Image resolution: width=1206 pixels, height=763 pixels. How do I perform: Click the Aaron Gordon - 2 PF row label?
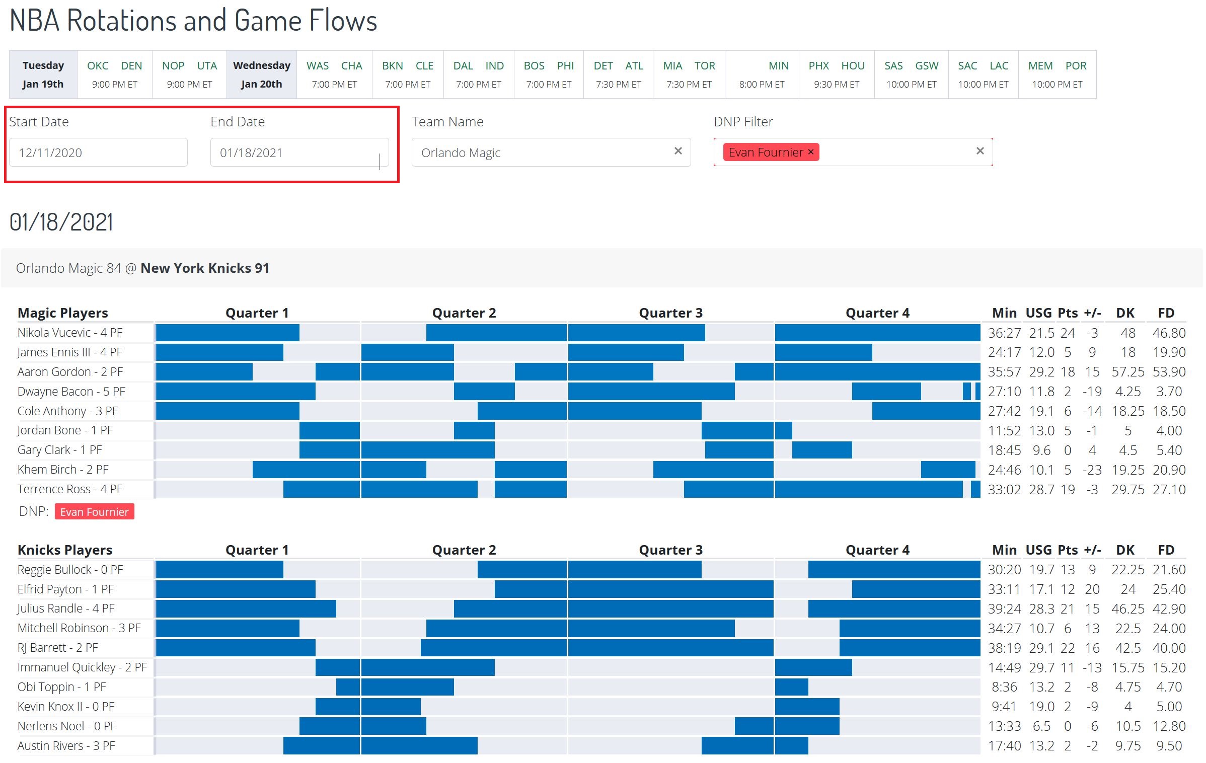pos(70,372)
